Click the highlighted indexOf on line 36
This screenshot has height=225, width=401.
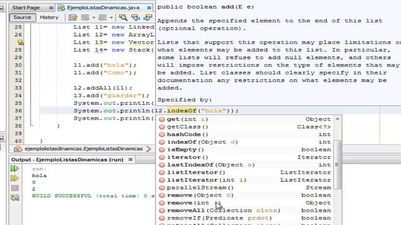click(x=182, y=111)
